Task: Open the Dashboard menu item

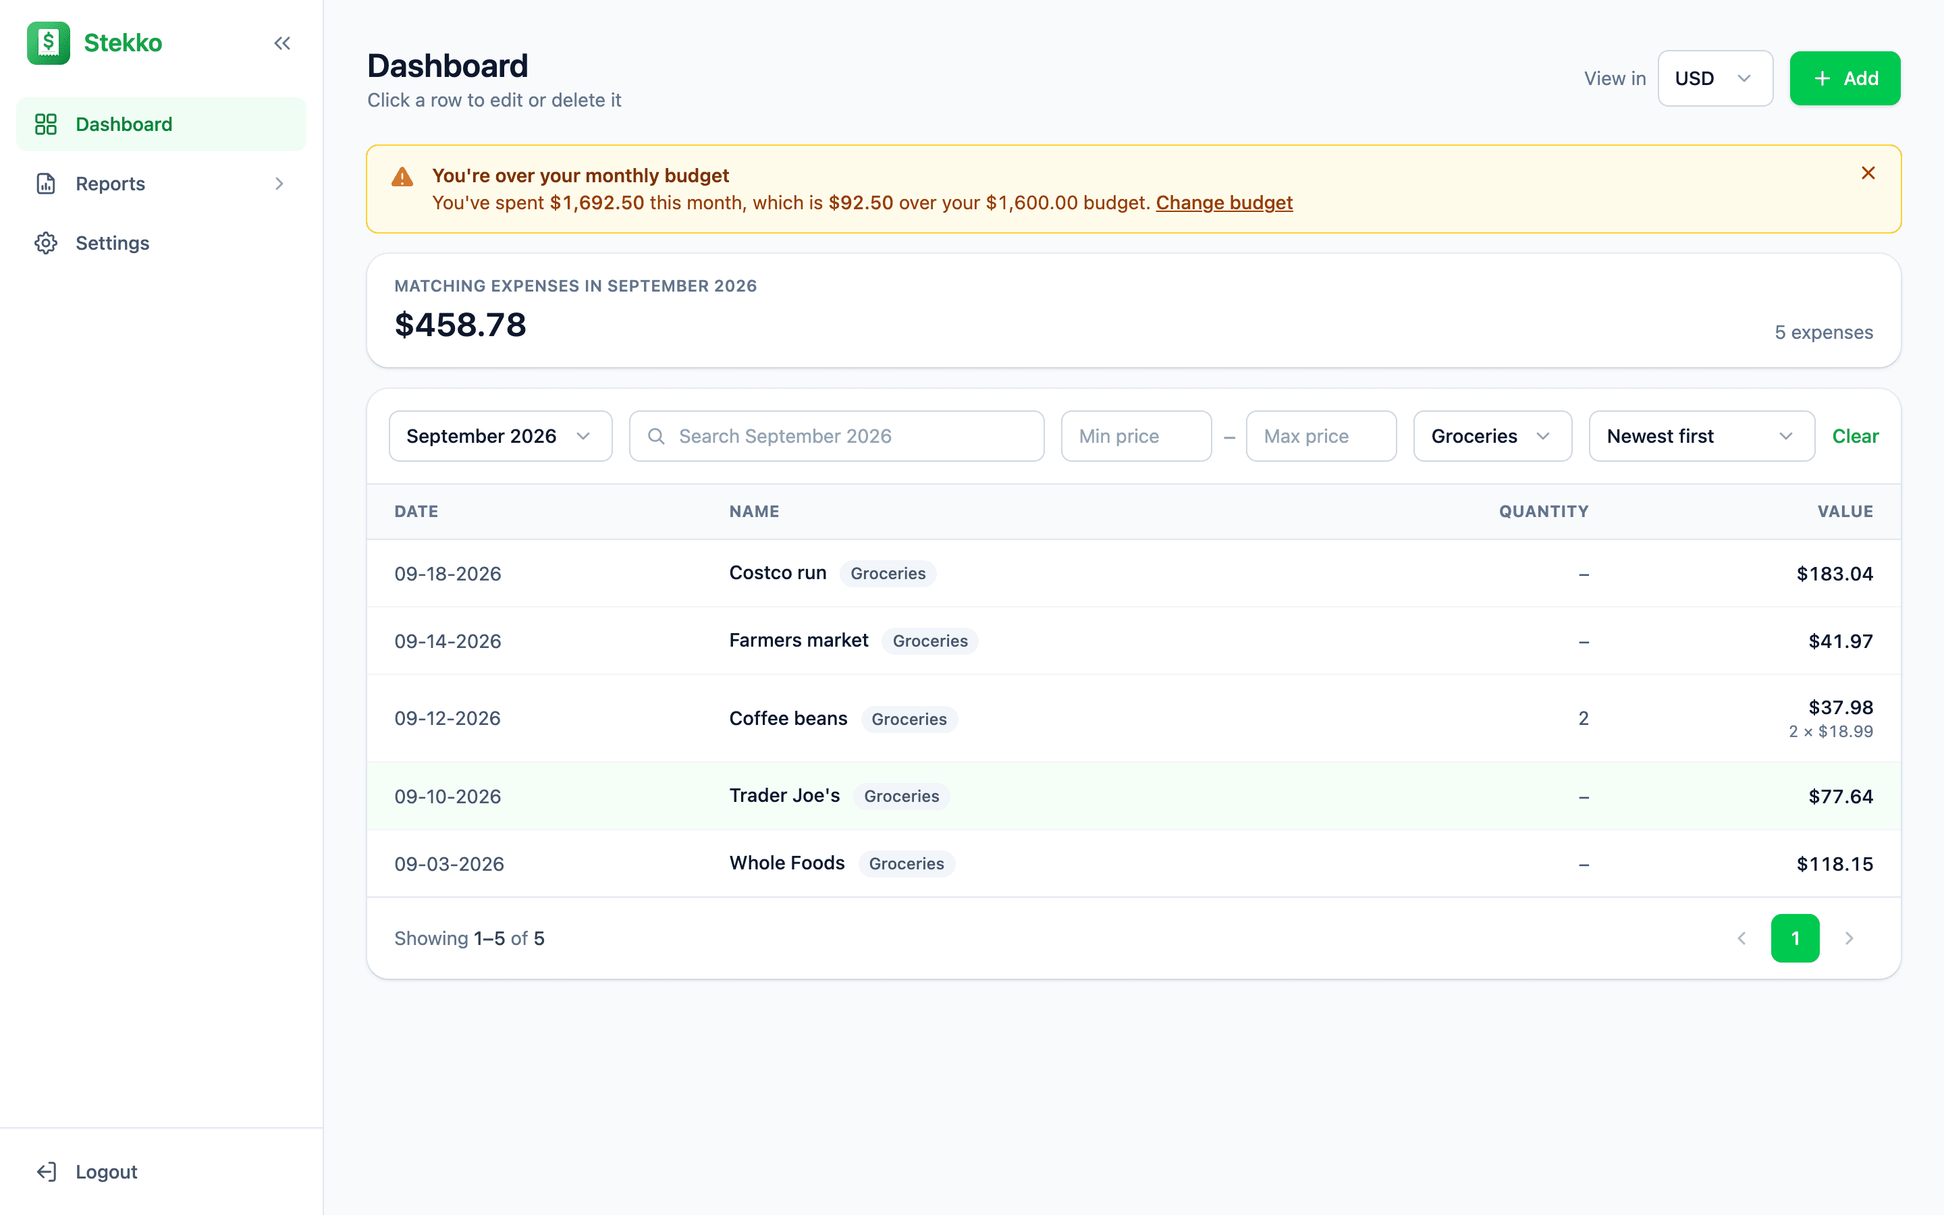Action: [161, 125]
